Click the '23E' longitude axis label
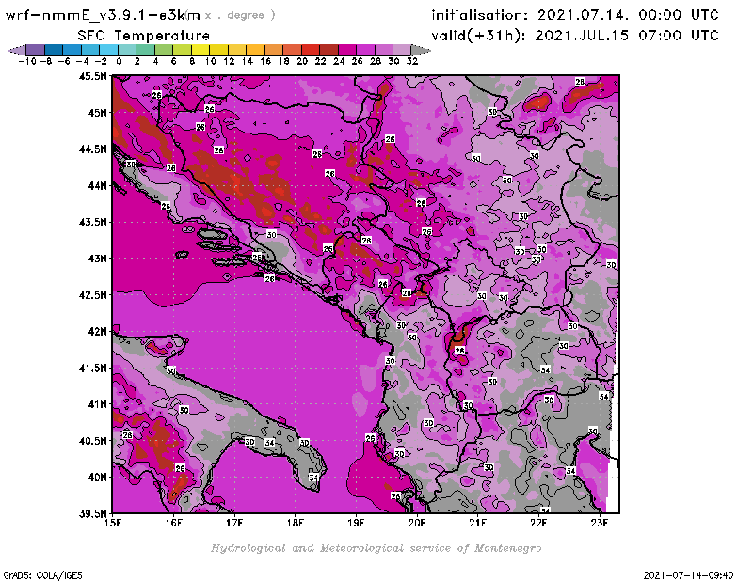The height and width of the screenshot is (581, 753). 600,523
